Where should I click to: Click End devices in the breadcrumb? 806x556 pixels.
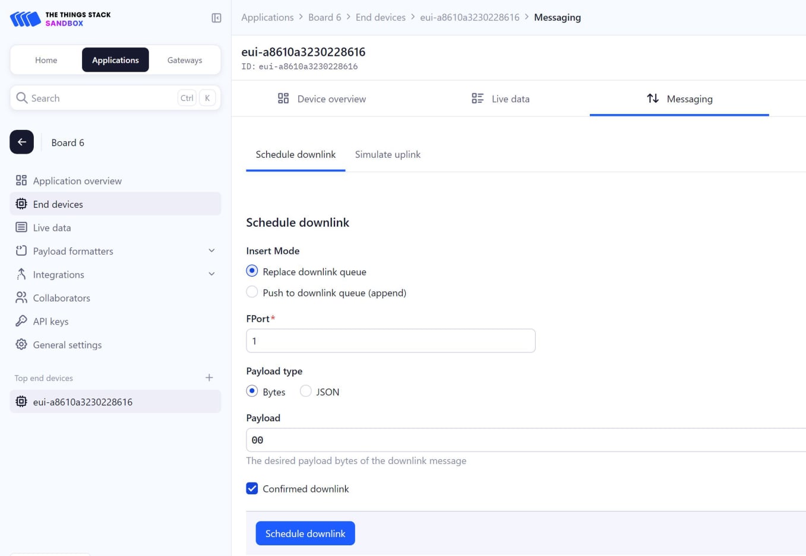[x=380, y=18]
